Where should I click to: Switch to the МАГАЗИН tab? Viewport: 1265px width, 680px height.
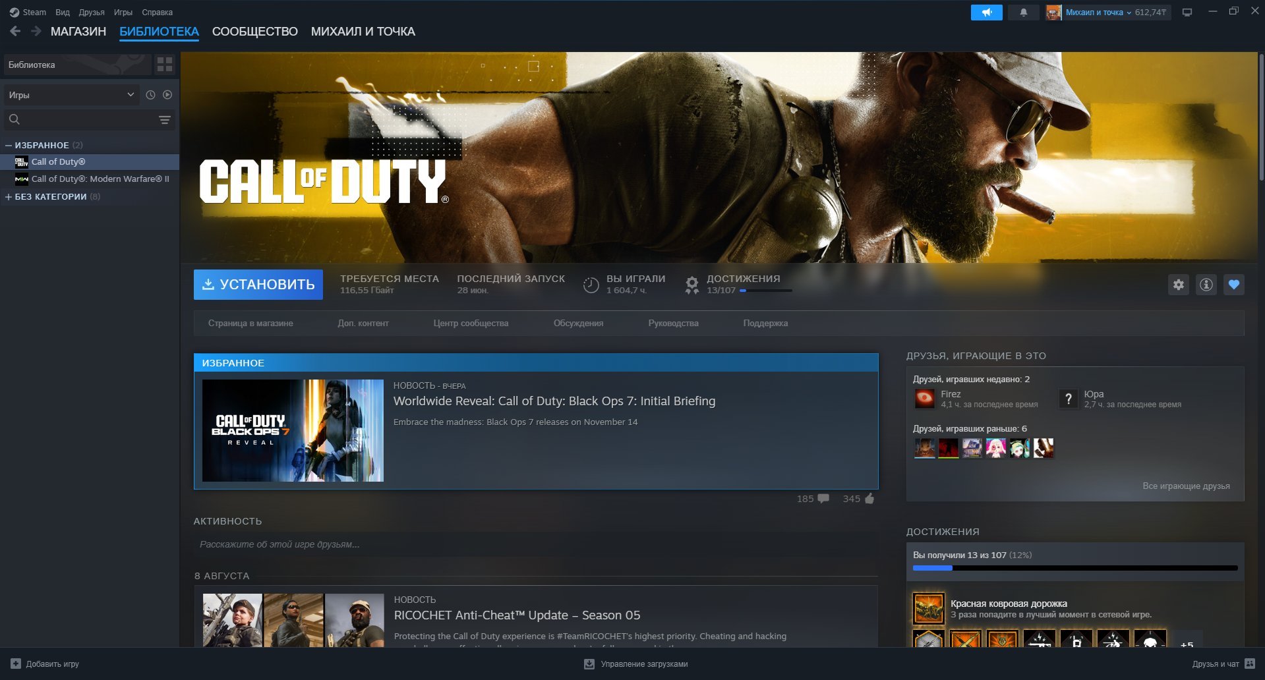point(78,32)
